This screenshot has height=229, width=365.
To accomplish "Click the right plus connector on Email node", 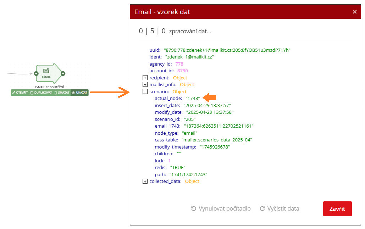I will coord(63,73).
